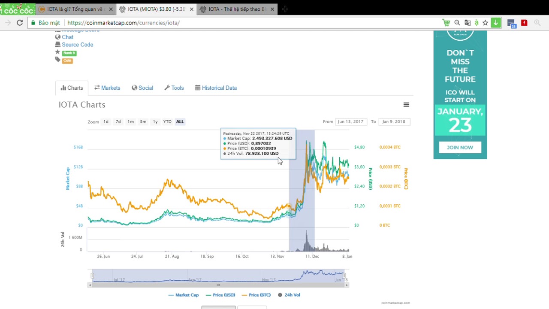Open the Markets tab
The height and width of the screenshot is (309, 549).
coord(107,88)
